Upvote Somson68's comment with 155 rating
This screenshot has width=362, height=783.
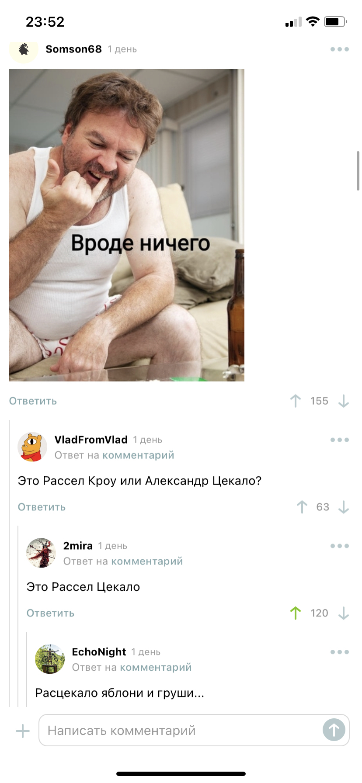coord(296,401)
